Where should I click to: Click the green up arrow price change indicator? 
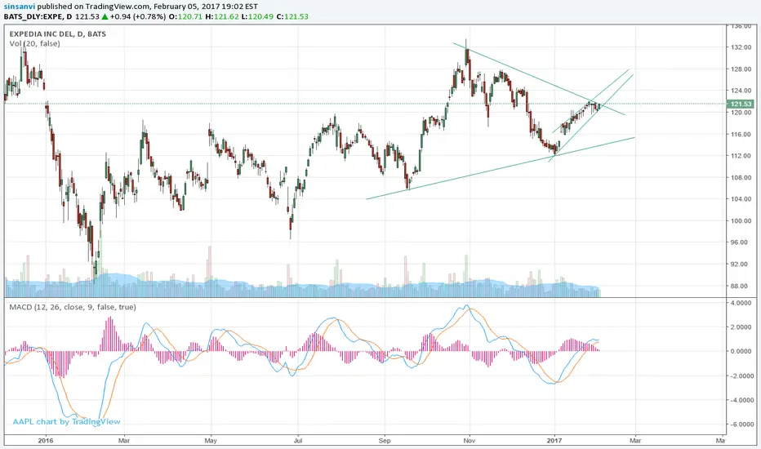105,16
